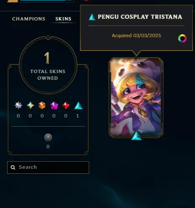Click the Acquired 03/03/2025 date text

[136, 36]
